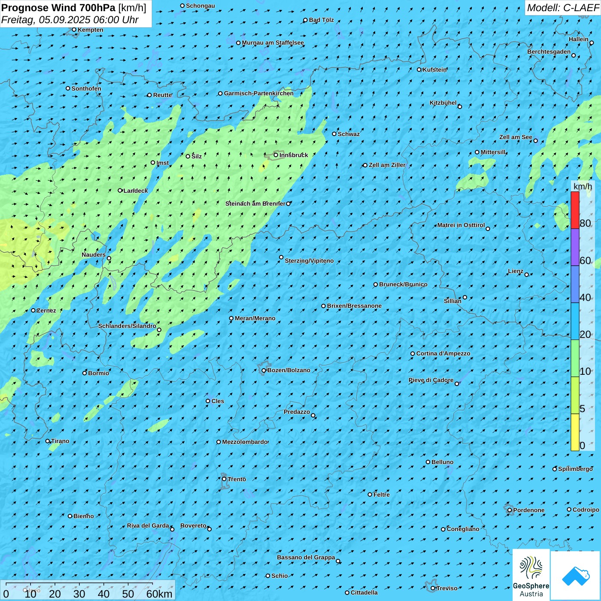The image size is (601, 601).
Task: Select the Garmisch-Partenkirchen label
Action: [x=259, y=93]
